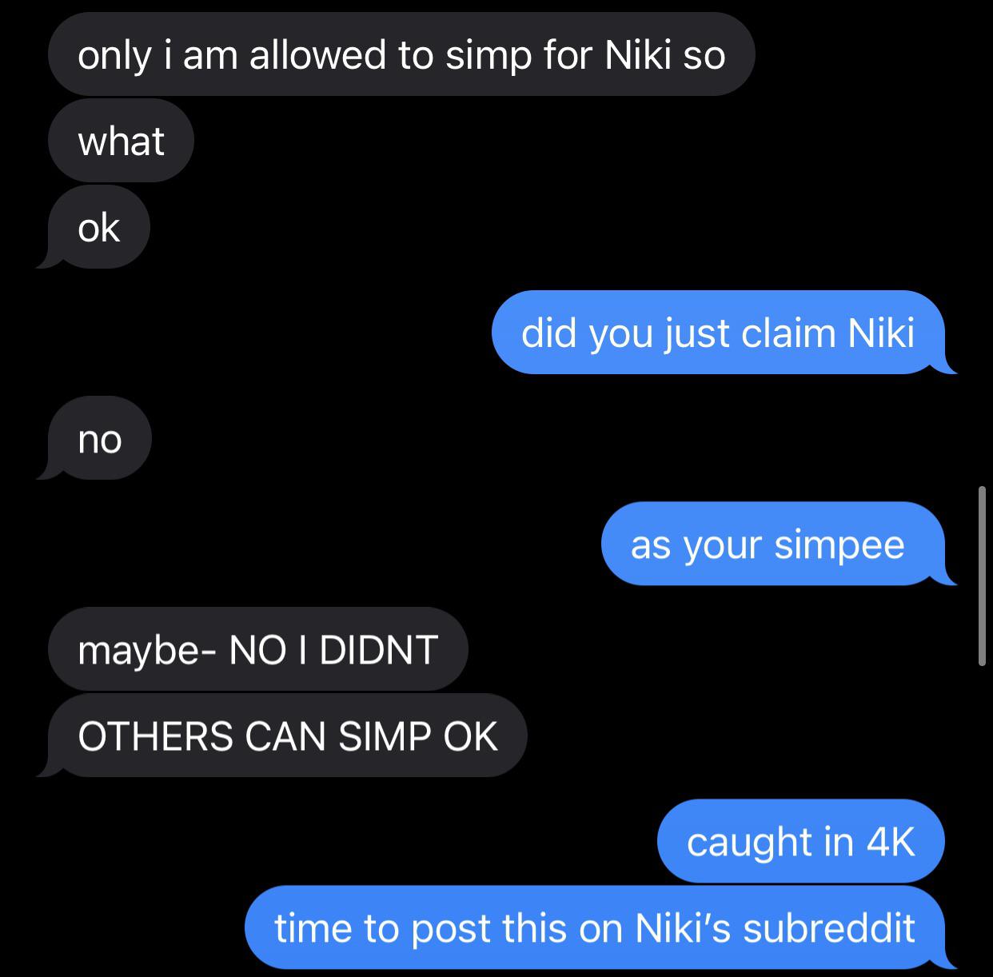Select the gray 'what' message bubble
993x977 pixels.
click(x=121, y=141)
